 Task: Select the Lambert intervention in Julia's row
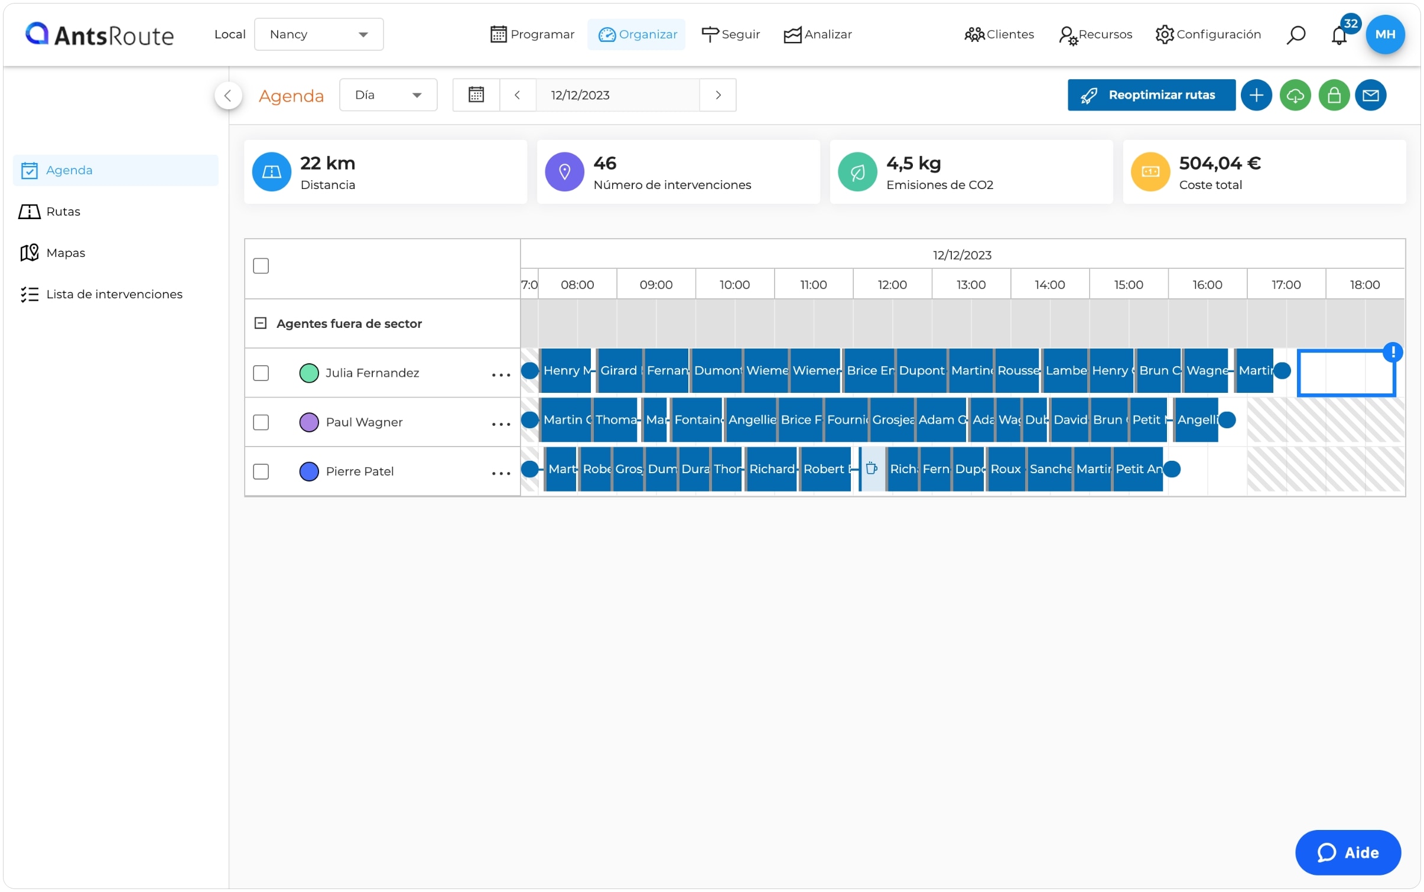pos(1065,371)
